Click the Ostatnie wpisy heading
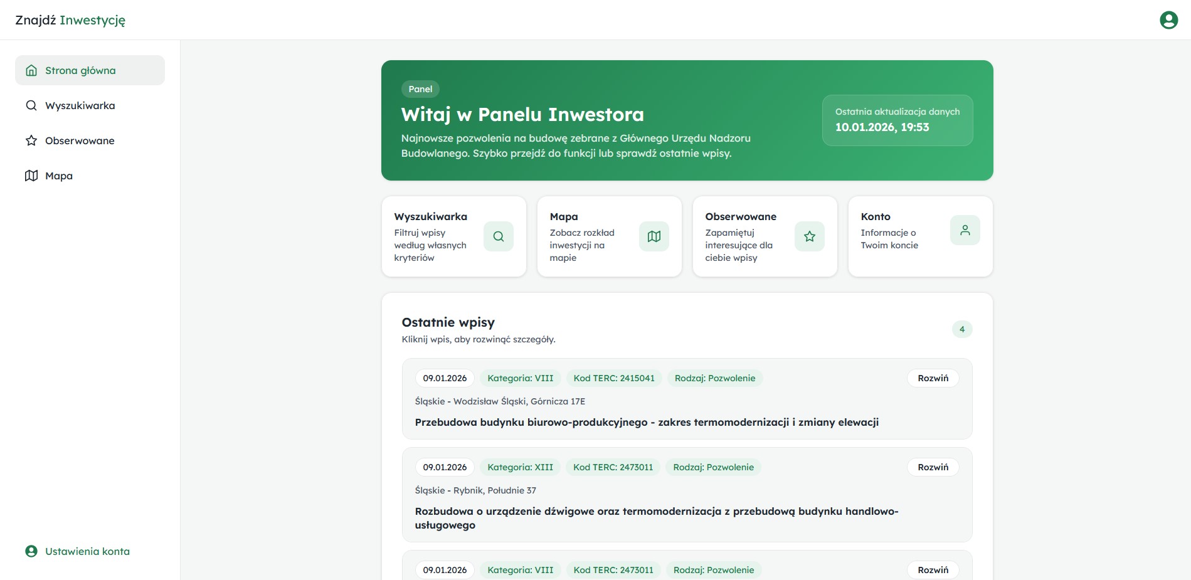This screenshot has width=1191, height=580. coord(448,322)
